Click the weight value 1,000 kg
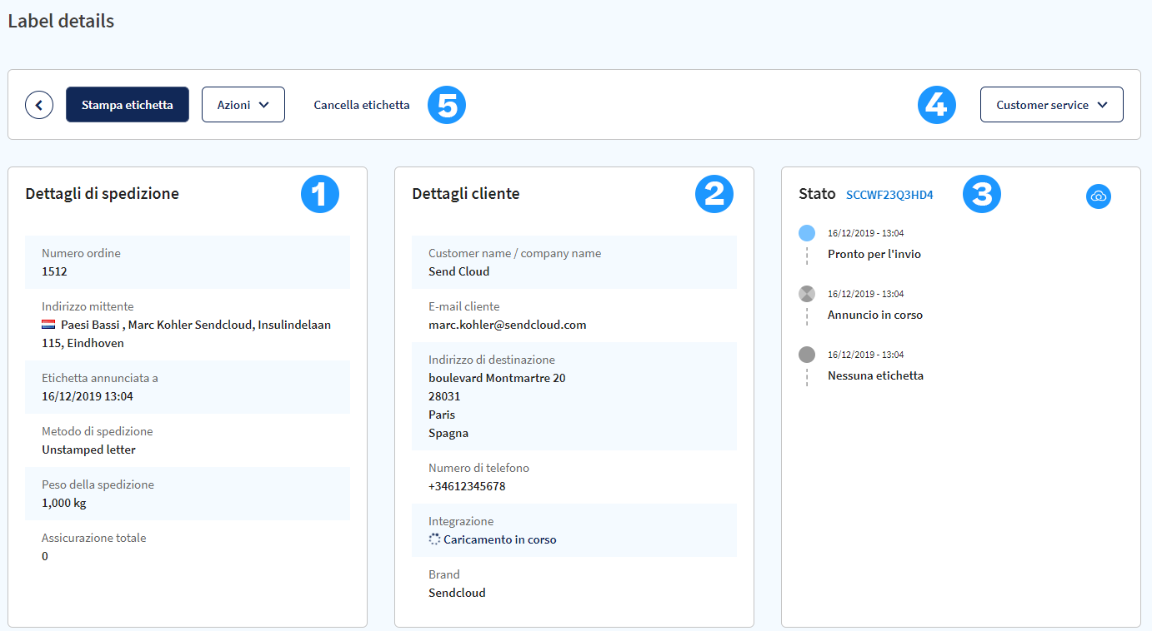 click(64, 503)
